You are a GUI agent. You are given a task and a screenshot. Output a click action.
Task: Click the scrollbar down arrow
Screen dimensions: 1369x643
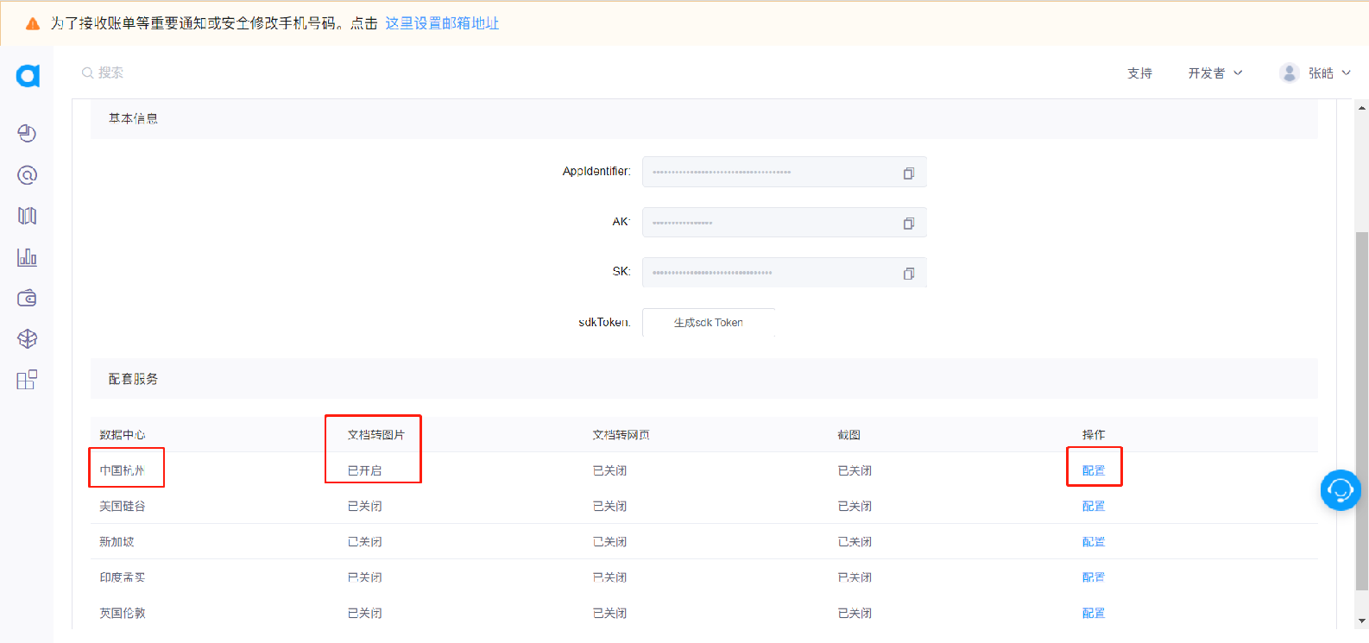click(x=1362, y=621)
